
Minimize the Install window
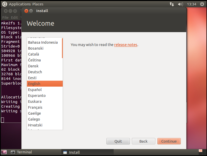[x=31, y=11]
